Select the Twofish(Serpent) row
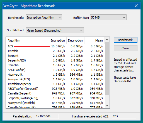The width and height of the screenshot is (143, 123). (x=55, y=84)
